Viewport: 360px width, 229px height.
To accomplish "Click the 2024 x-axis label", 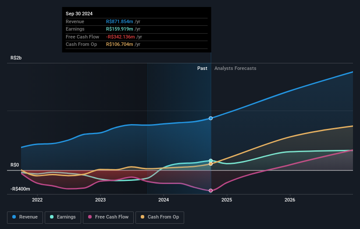I will (164, 200).
